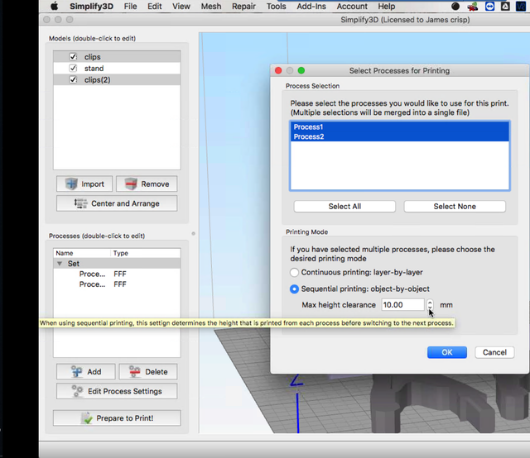Image resolution: width=530 pixels, height=458 pixels.
Task: Click the Delete process button
Action: click(x=148, y=371)
